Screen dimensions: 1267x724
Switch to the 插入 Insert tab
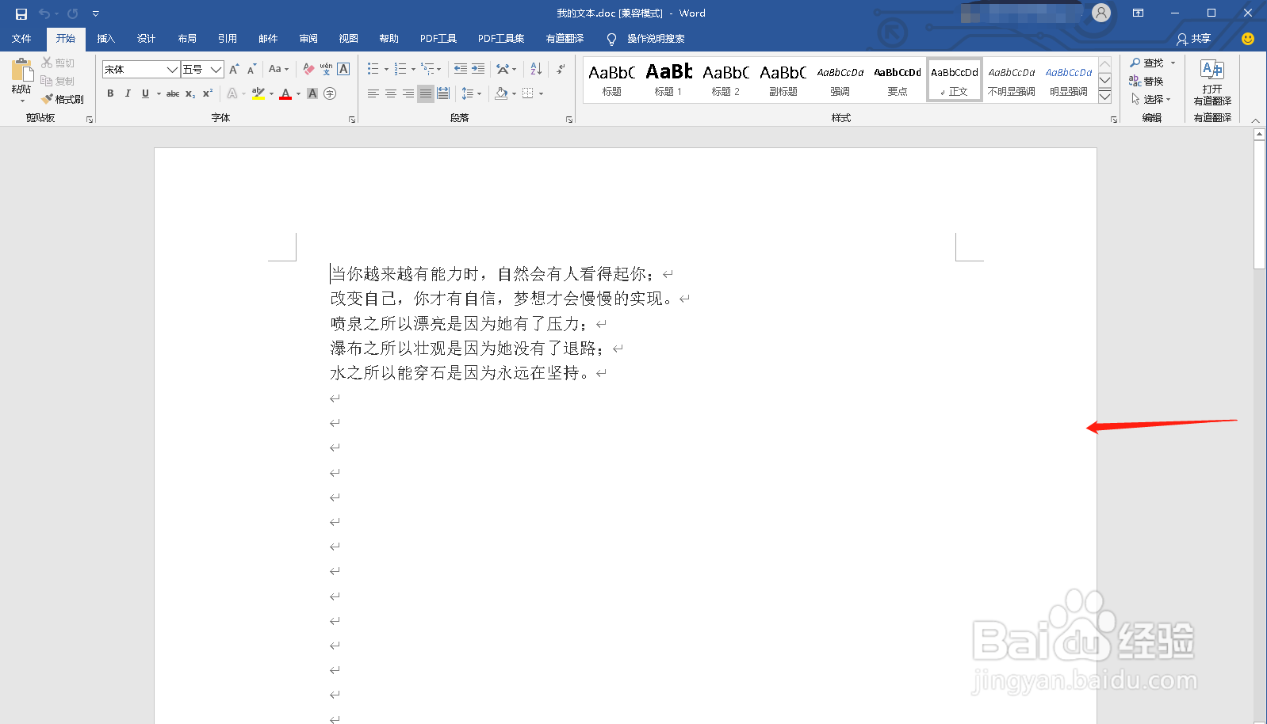tap(105, 39)
